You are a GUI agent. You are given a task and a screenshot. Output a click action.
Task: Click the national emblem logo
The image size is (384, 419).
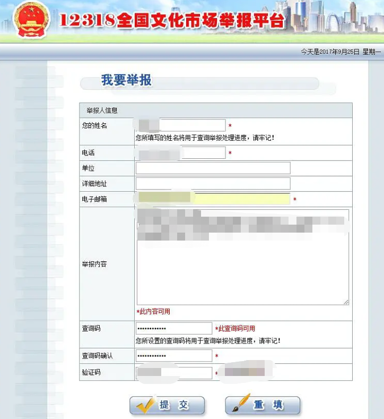[32, 21]
